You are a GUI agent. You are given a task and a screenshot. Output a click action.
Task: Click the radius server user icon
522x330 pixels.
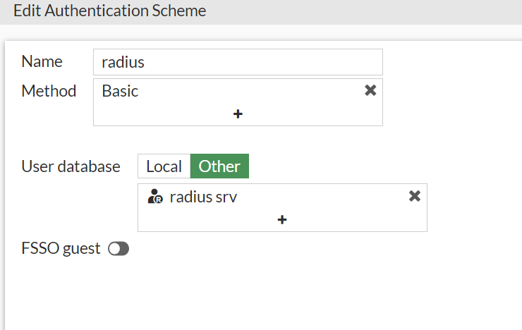155,197
